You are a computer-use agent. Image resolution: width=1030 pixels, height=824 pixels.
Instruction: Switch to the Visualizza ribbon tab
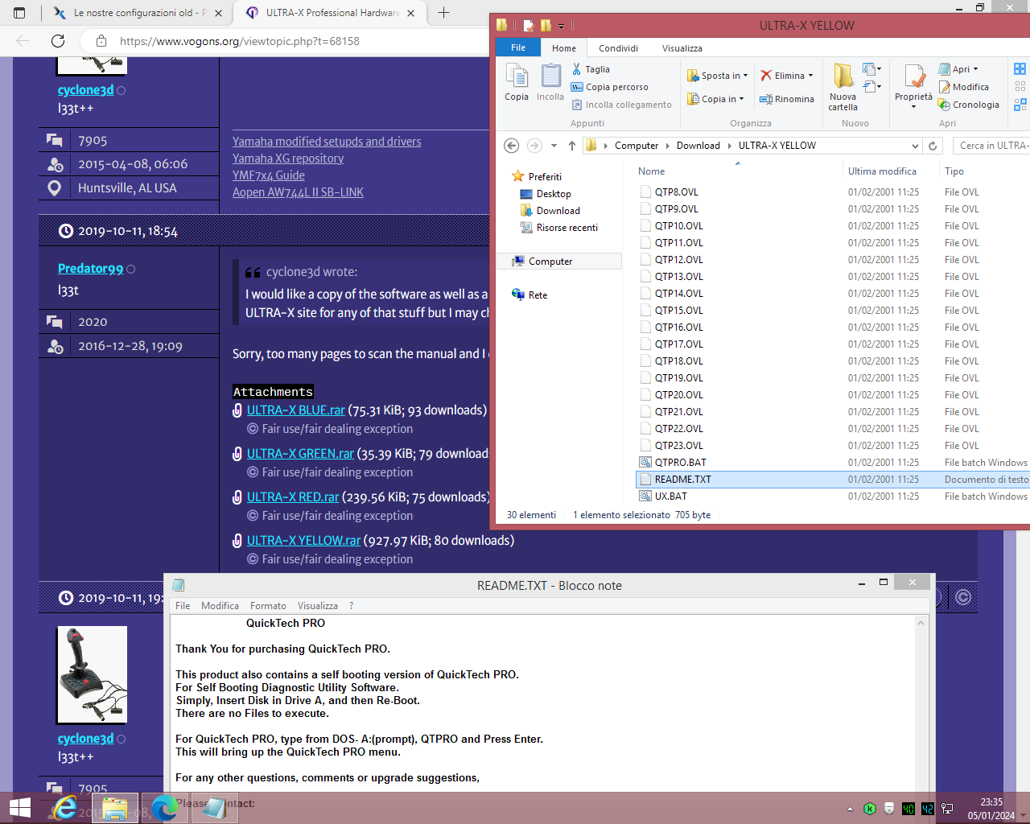[x=682, y=48]
